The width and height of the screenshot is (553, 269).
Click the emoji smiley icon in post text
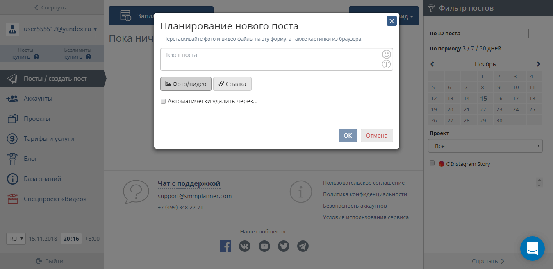pos(386,54)
